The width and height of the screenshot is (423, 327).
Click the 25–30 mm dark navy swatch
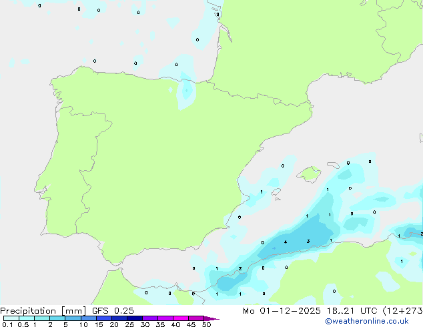click(x=134, y=318)
